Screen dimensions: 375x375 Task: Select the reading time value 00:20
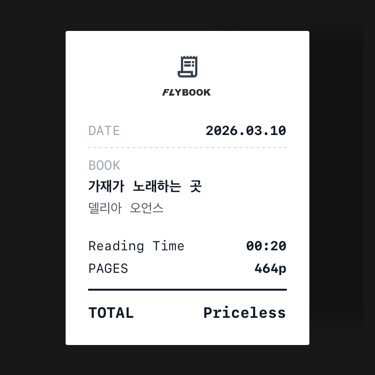pos(266,246)
